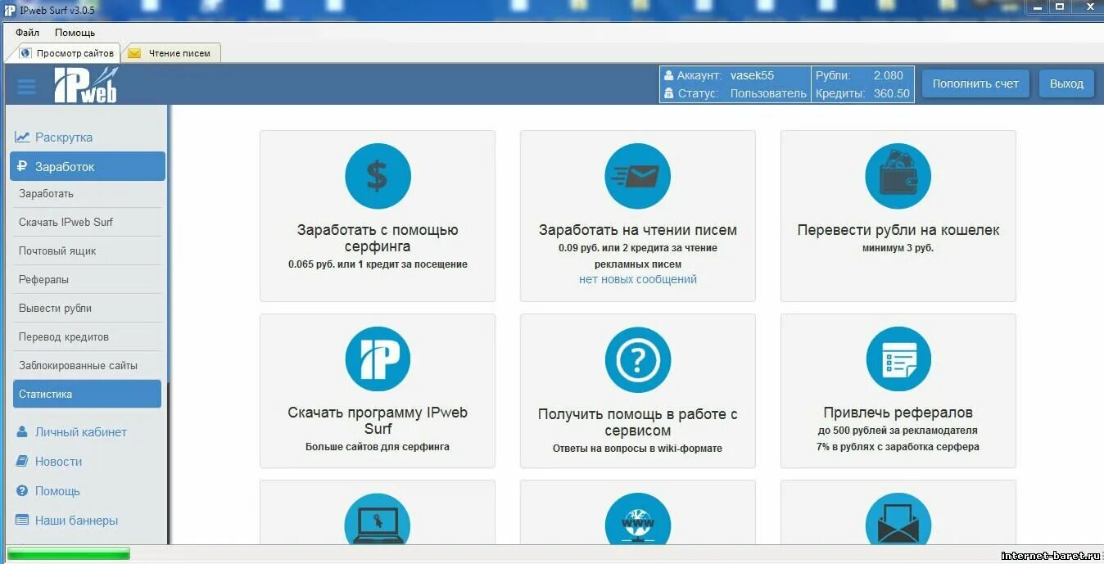This screenshot has height=564, width=1104.
Task: Click the Привлечь рефералов heading
Action: tap(898, 413)
